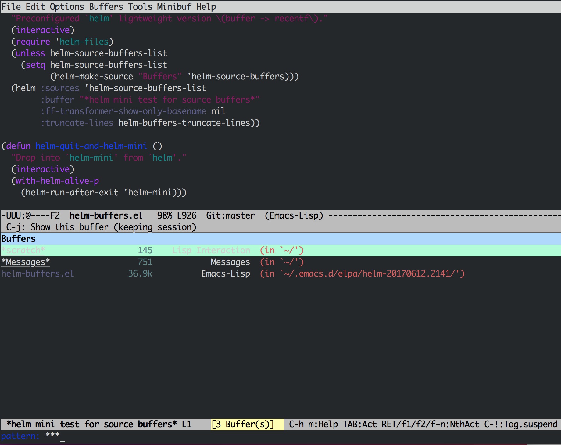Click the :ff-transformer-show-only-basename keyword
561x445 pixels.
coord(123,111)
